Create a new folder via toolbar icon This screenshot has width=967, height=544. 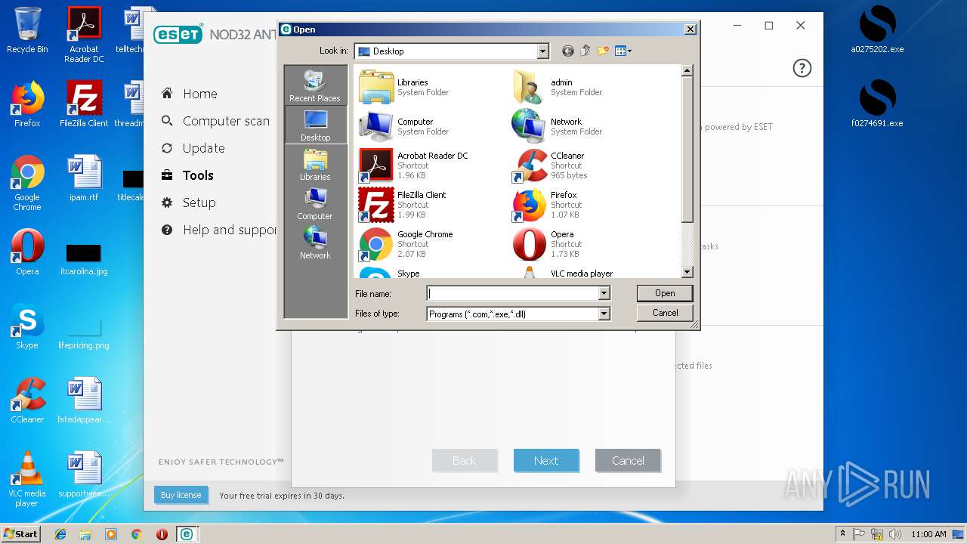point(603,51)
